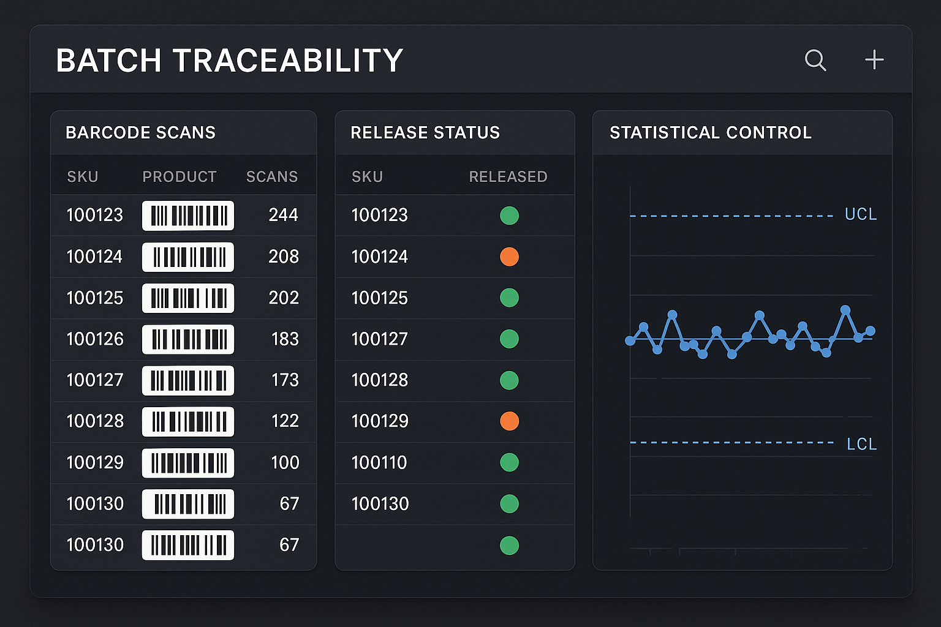Sort the table by the SCANS column
941x627 pixels.
(x=272, y=176)
